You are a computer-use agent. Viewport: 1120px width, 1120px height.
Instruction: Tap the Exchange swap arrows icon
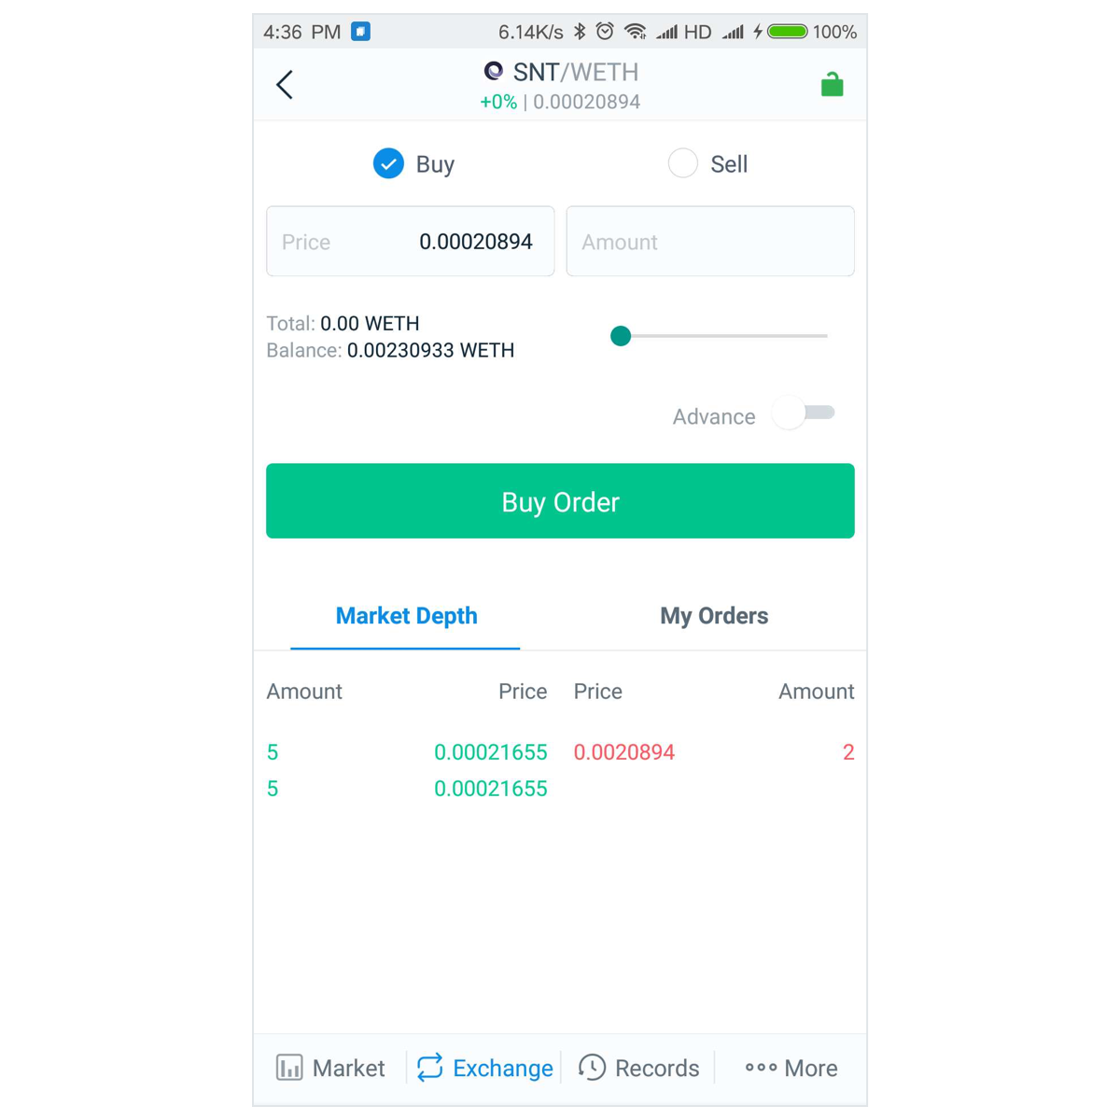[x=430, y=1068]
